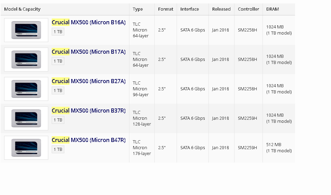
Task: Select the 1 TB capacity badge for Micron B16A
Action: [x=58, y=32]
